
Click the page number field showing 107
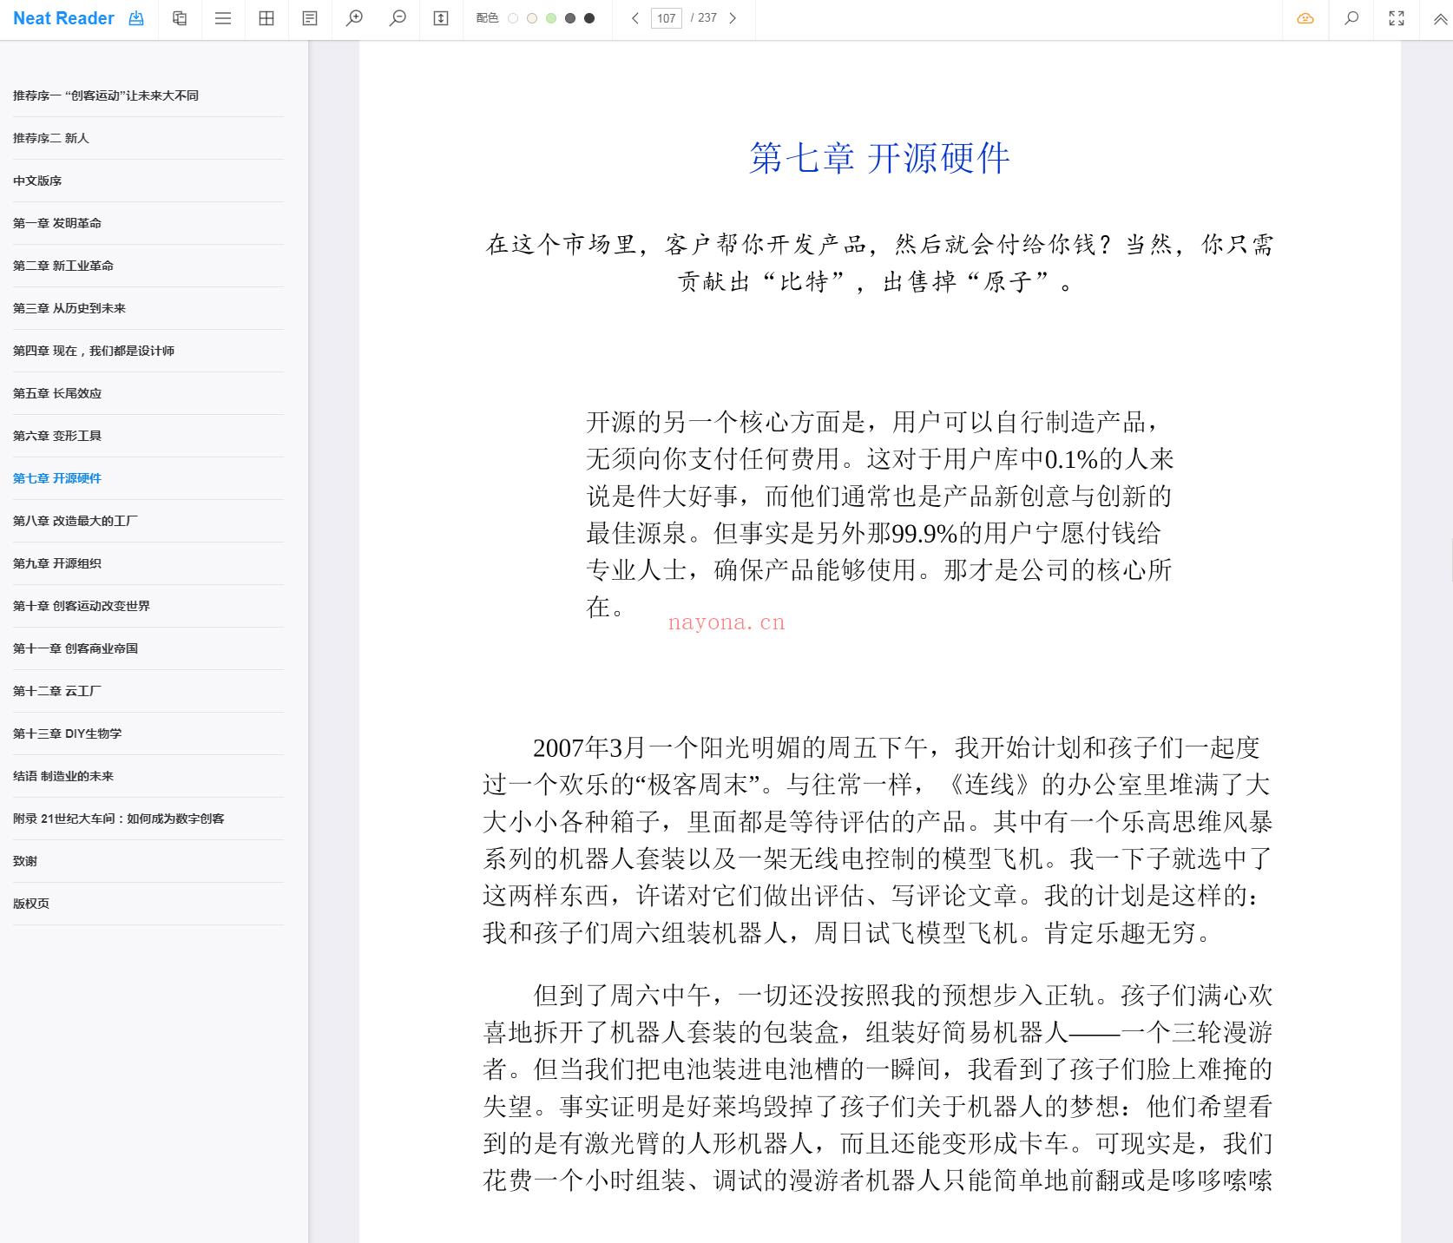667,18
